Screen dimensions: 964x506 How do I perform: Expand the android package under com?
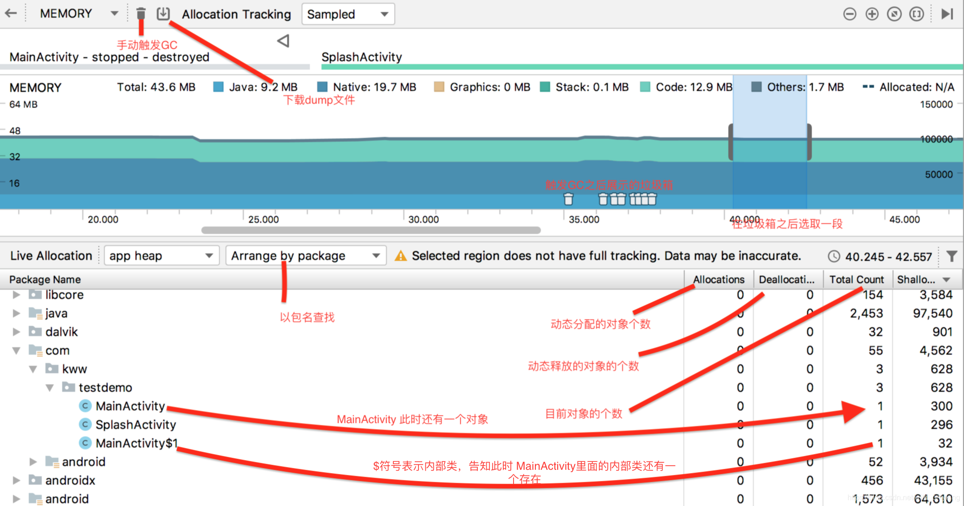click(x=33, y=462)
